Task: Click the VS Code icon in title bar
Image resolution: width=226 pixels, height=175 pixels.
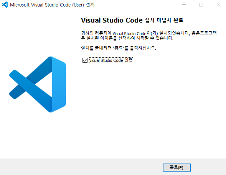Action: [5, 5]
